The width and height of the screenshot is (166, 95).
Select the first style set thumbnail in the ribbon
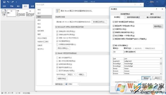[x=11, y=13]
